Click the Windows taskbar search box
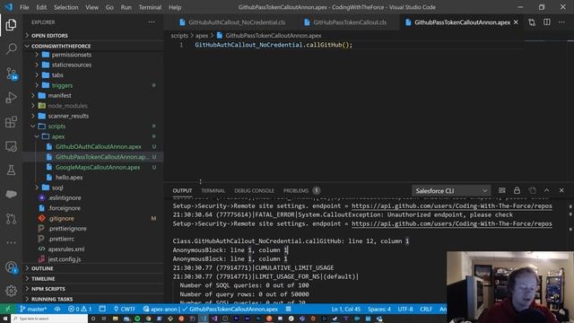The width and height of the screenshot is (574, 323). tap(49, 319)
